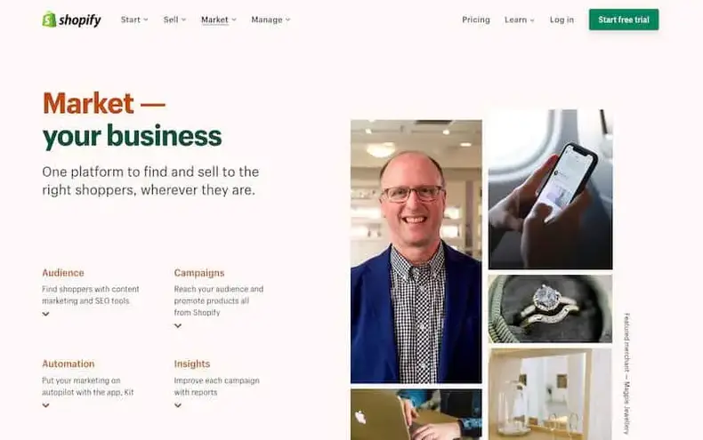Click the Shopify bag logo icon
The width and height of the screenshot is (703, 440).
pyautogui.click(x=49, y=20)
